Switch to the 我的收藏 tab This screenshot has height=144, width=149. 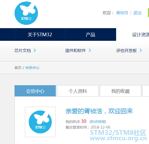(x=120, y=91)
